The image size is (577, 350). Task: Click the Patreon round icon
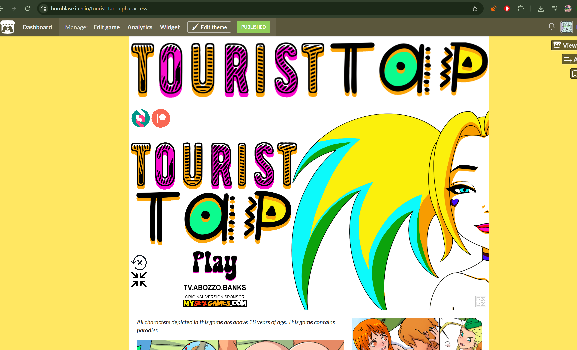coord(161,118)
